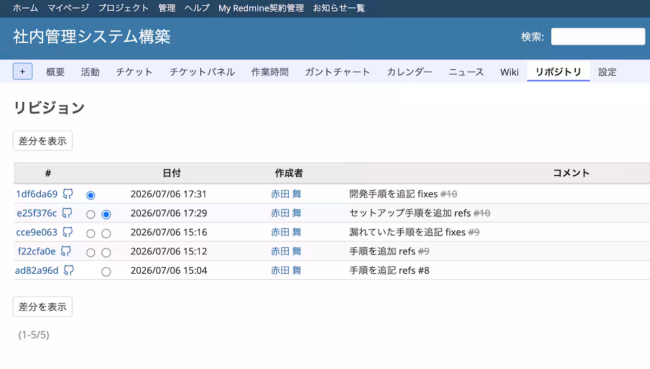Select right radio for revision cce9e063
Screen dimensions: 650x369
pyautogui.click(x=106, y=233)
